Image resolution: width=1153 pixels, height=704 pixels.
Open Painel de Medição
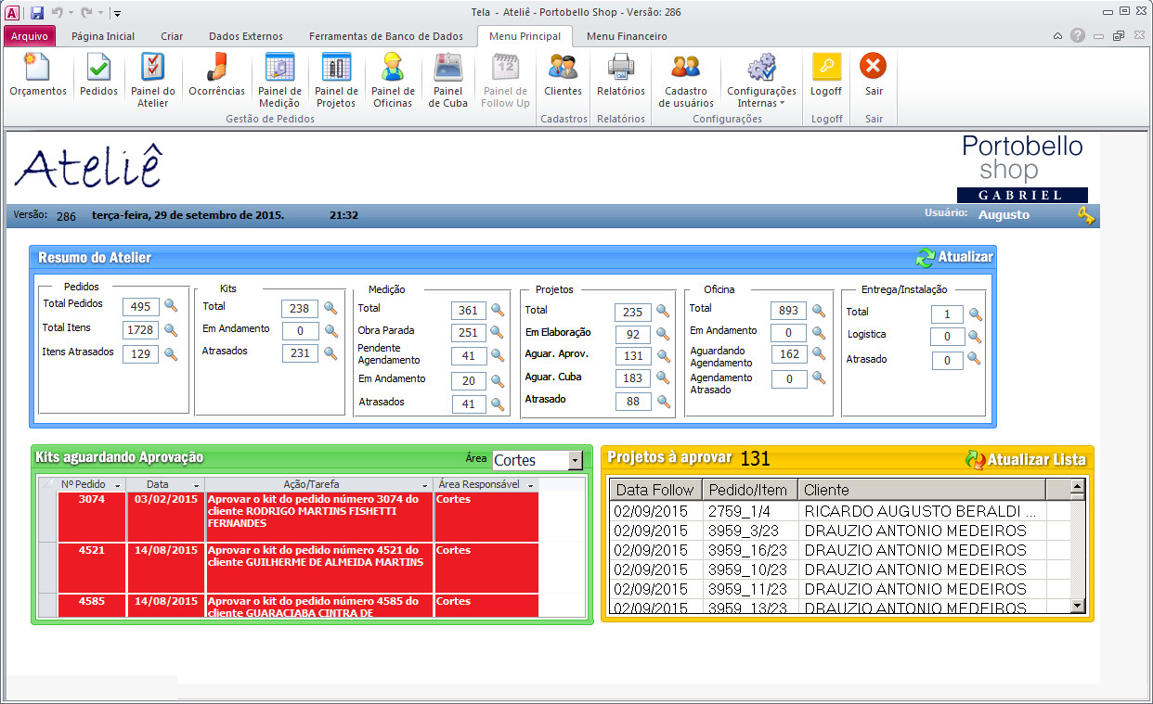(279, 80)
